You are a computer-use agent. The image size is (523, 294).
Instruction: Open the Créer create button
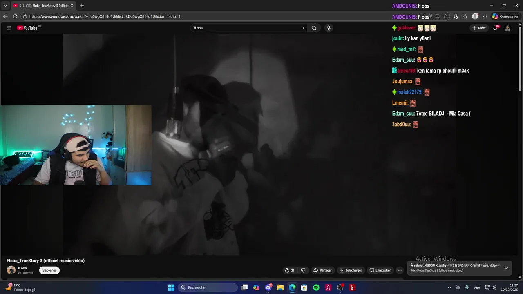tap(479, 28)
